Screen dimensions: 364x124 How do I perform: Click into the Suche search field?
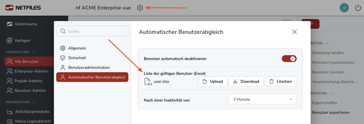click(x=92, y=31)
